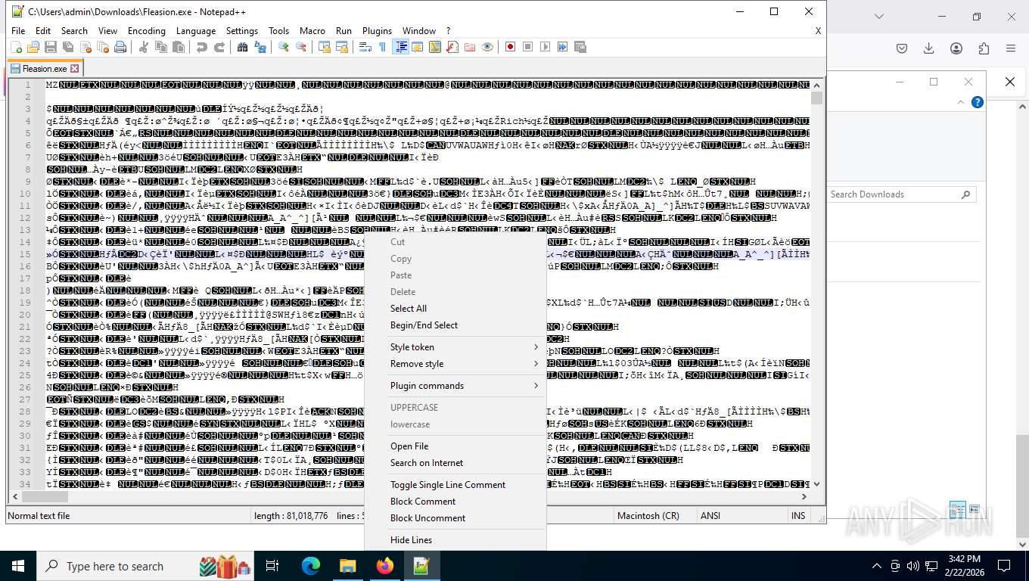The image size is (1029, 581).
Task: Click the Stop Recording macro icon
Action: click(527, 47)
